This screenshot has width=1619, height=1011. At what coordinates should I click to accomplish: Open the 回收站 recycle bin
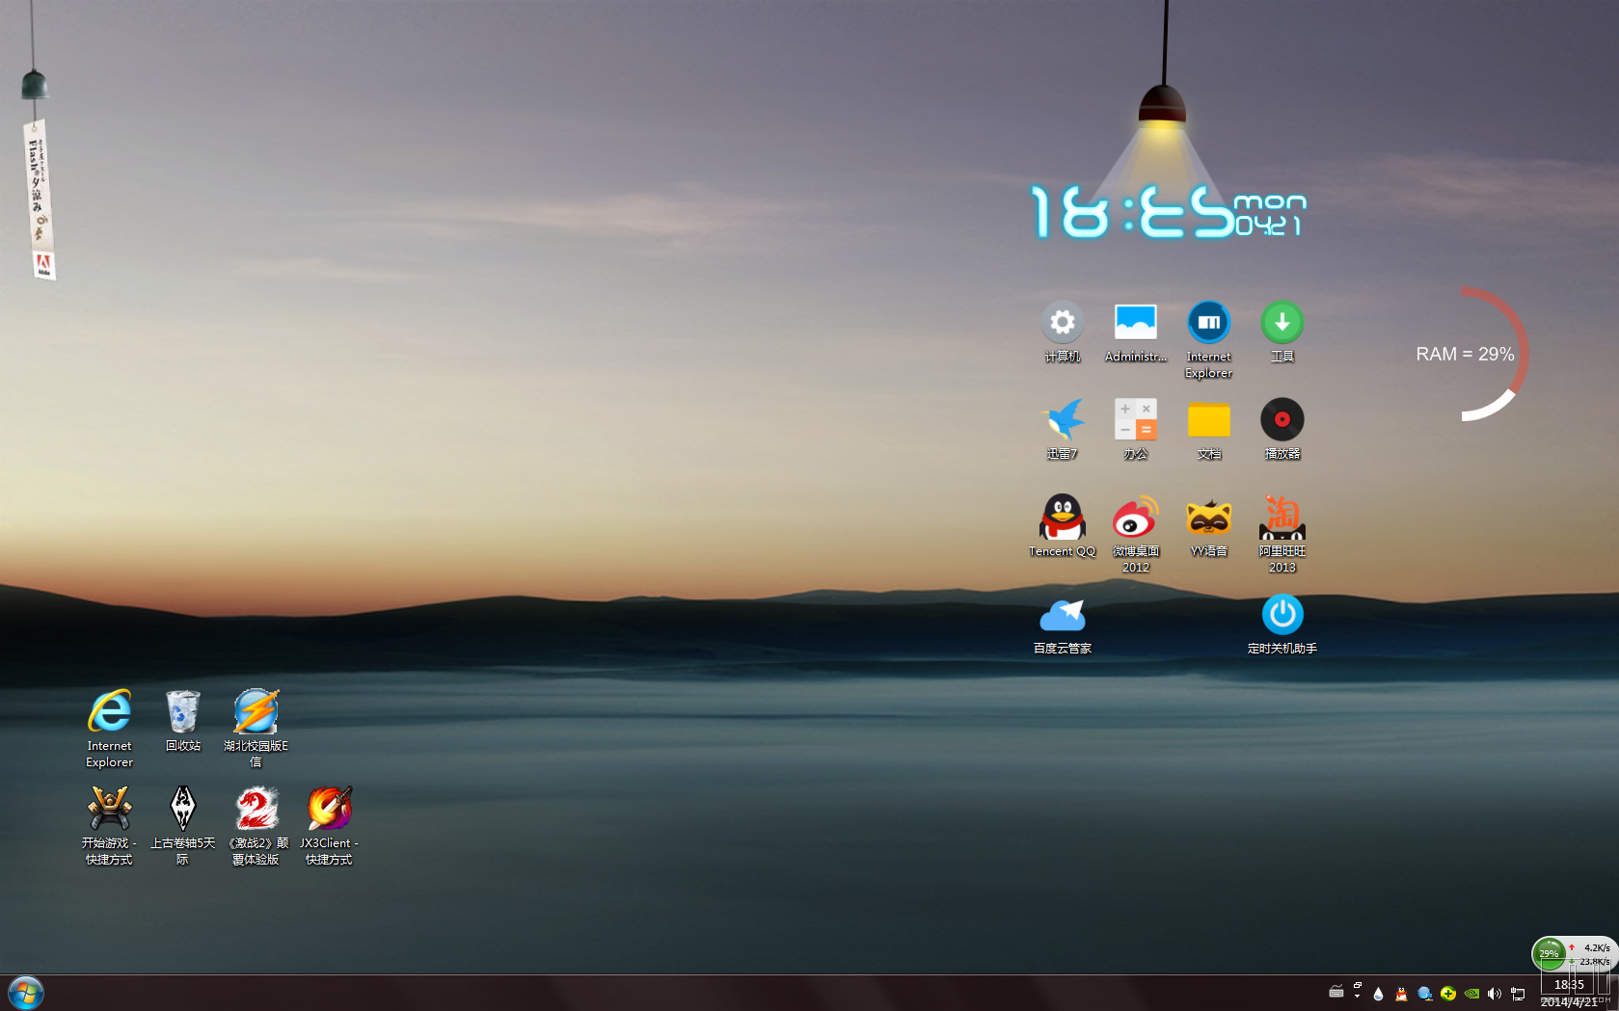182,712
